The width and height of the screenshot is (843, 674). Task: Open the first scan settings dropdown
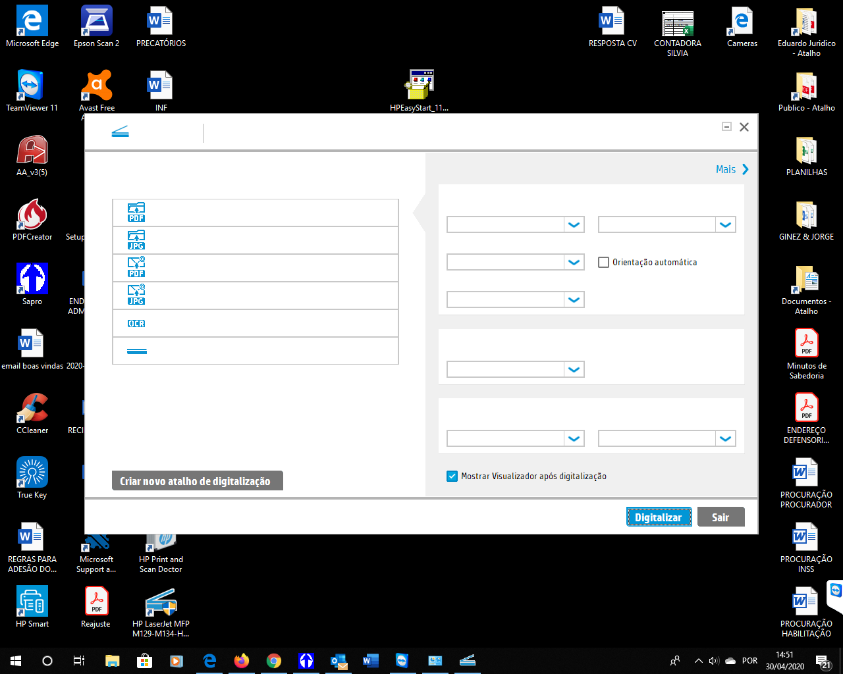(515, 224)
